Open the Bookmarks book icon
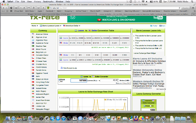Image resolution: width=196 pixels, height=123 pixels. pos(7,11)
